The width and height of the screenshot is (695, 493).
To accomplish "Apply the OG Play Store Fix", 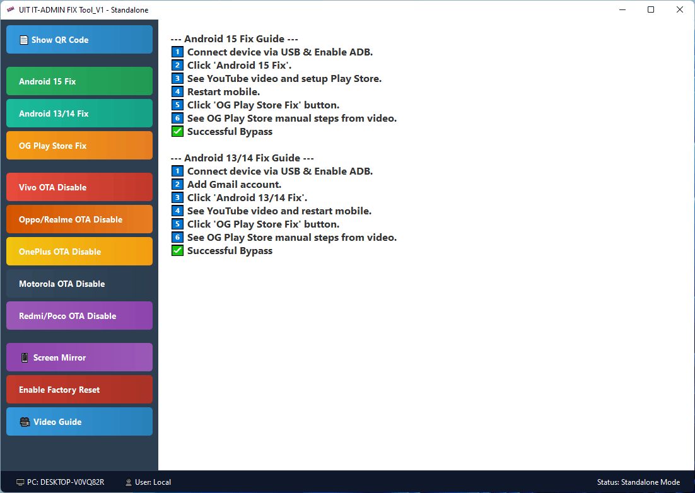I will coord(79,145).
